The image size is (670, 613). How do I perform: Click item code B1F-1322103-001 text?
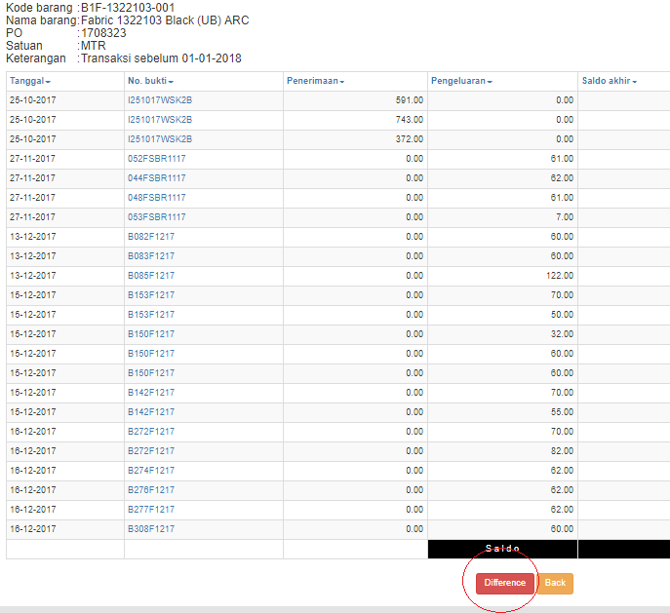(x=128, y=8)
